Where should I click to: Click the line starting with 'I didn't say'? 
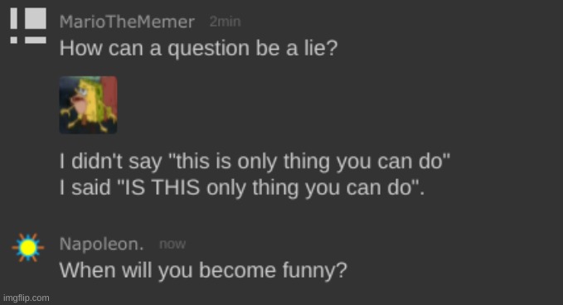point(255,162)
